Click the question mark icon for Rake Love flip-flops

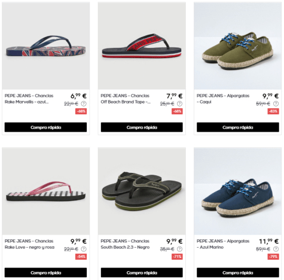(84, 249)
